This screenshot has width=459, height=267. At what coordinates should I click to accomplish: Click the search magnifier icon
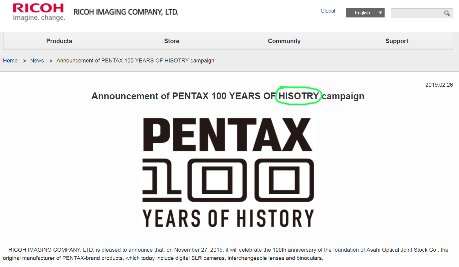pyautogui.click(x=447, y=13)
